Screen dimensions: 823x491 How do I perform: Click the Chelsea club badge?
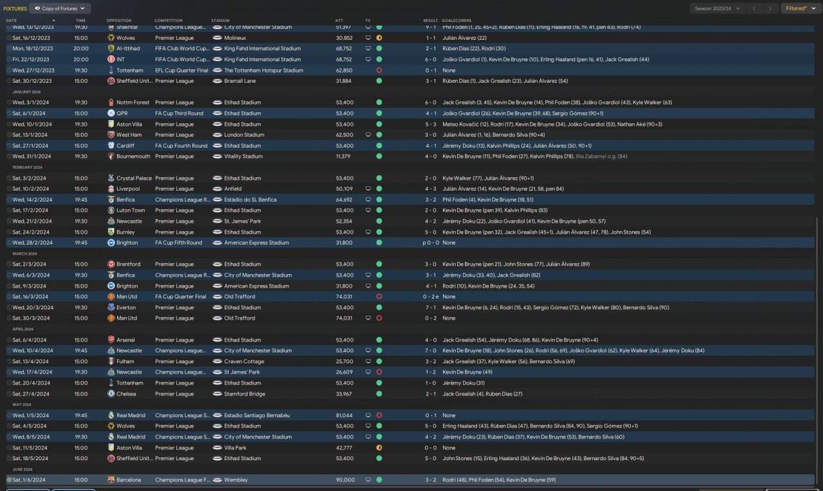click(x=111, y=394)
